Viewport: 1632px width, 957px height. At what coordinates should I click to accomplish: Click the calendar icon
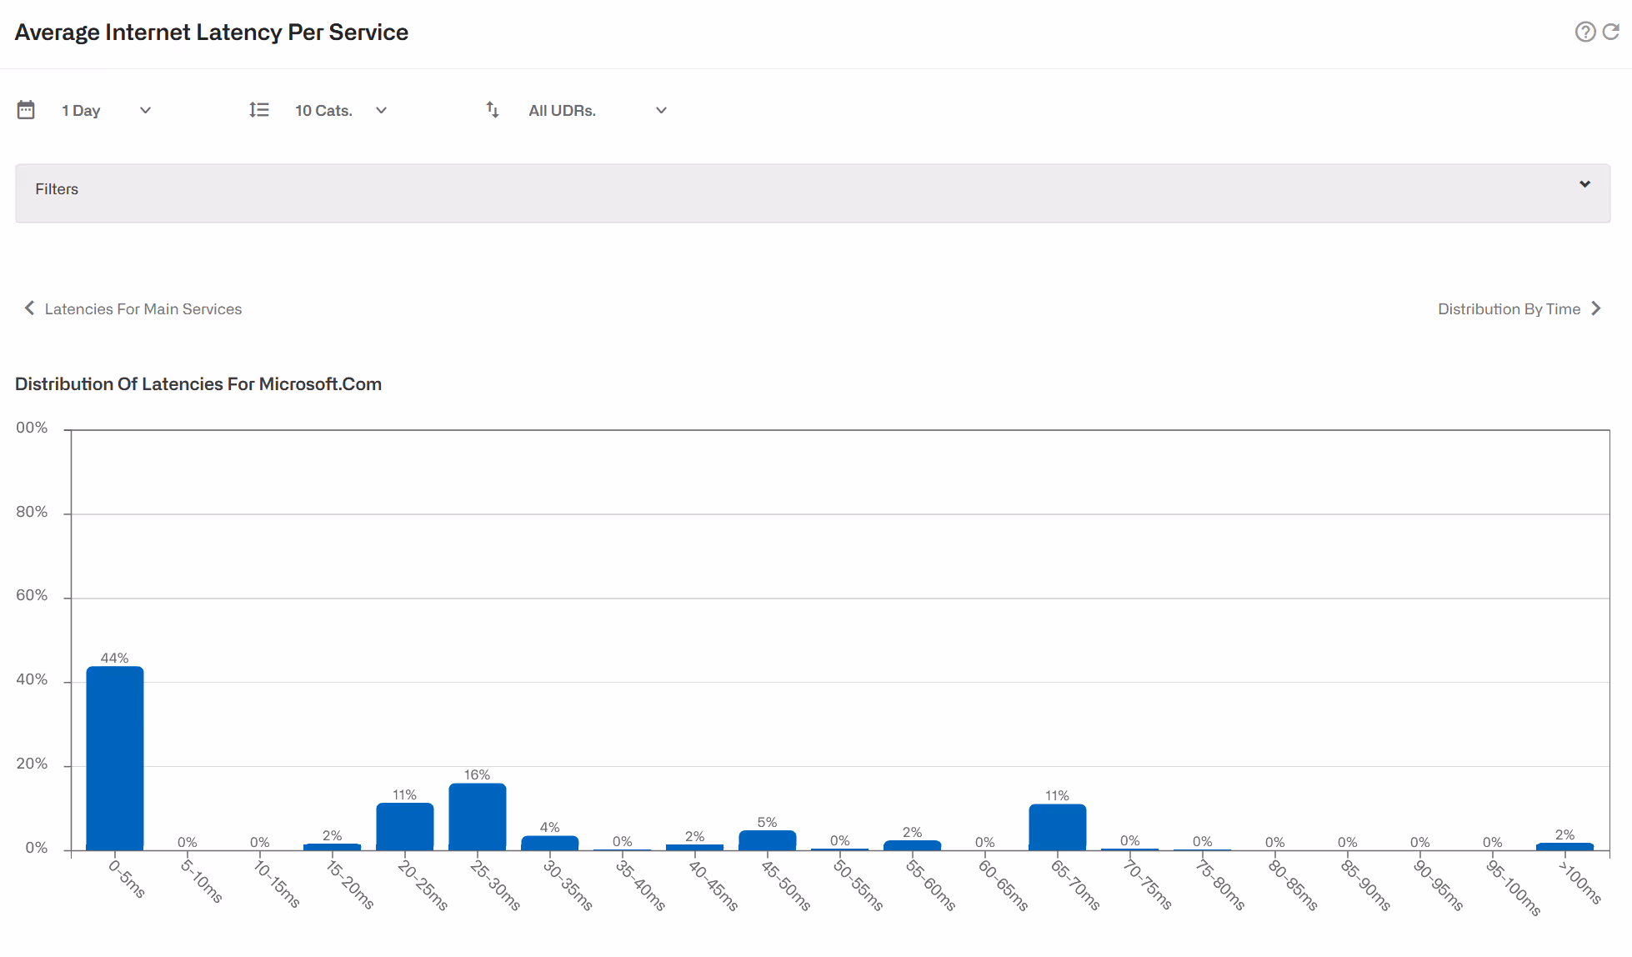pos(26,110)
